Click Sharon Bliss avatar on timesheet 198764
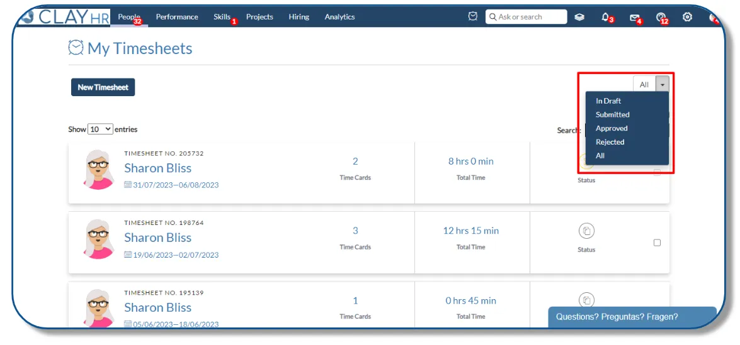This screenshot has height=345, width=740. tap(99, 239)
